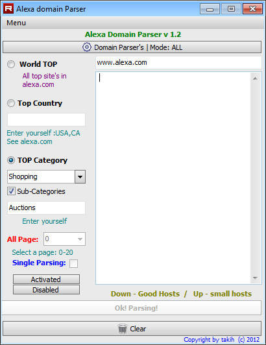Enable the Single Parsing checkbox

73,263
